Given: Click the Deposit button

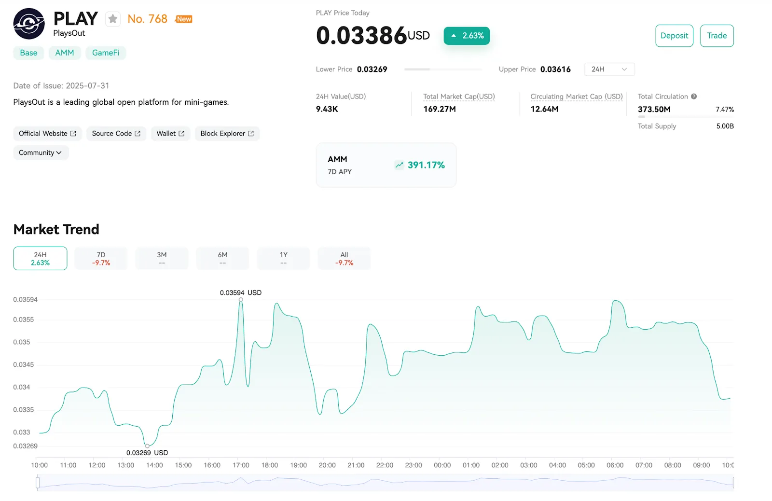Looking at the screenshot, I should (x=674, y=36).
